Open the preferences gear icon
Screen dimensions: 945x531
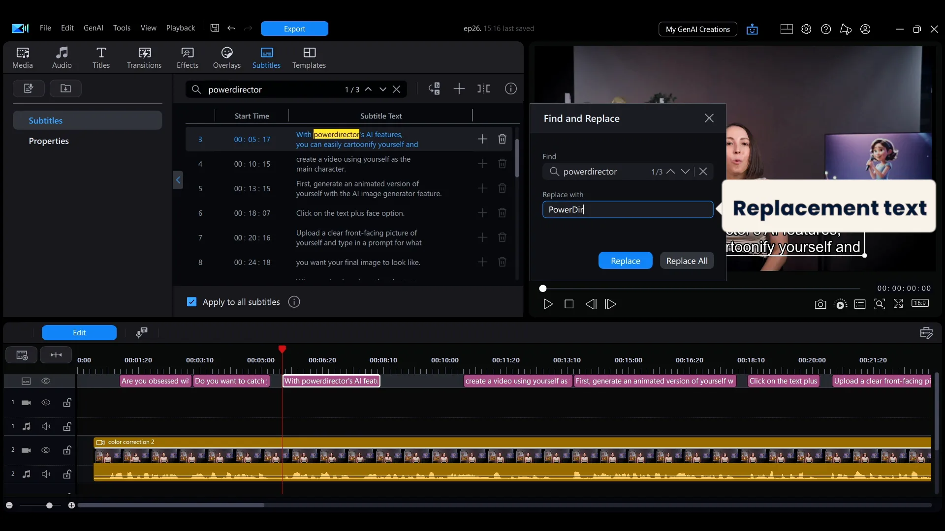click(806, 29)
